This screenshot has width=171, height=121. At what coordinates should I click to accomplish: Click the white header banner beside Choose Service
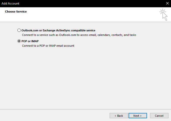pos(88,15)
